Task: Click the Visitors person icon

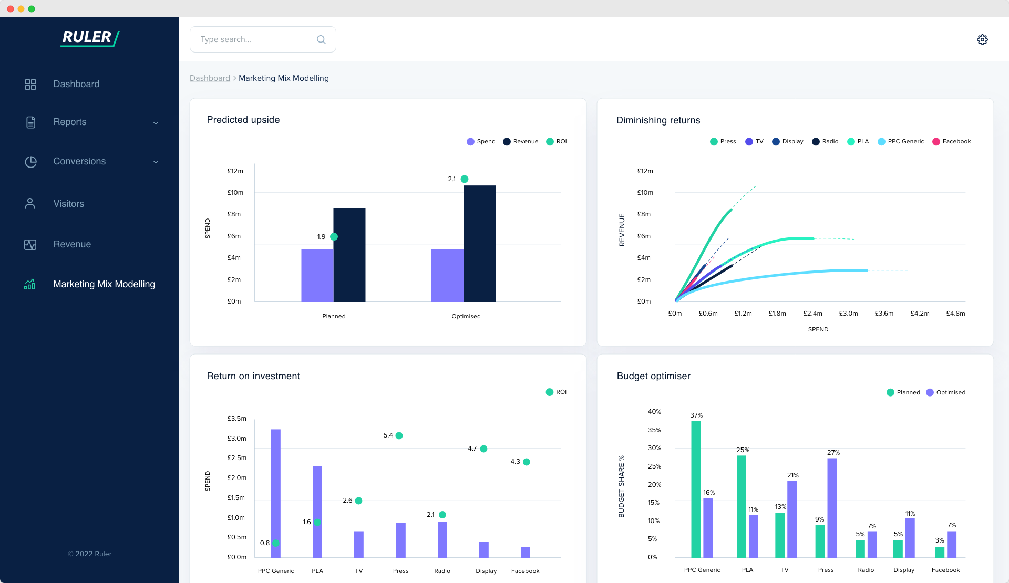Action: point(30,203)
